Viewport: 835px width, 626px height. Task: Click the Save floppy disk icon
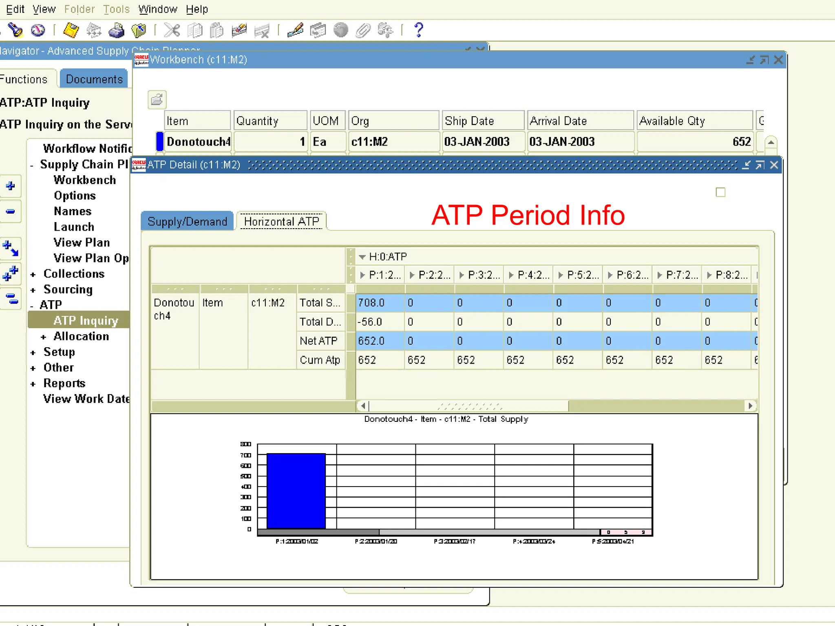coord(71,30)
